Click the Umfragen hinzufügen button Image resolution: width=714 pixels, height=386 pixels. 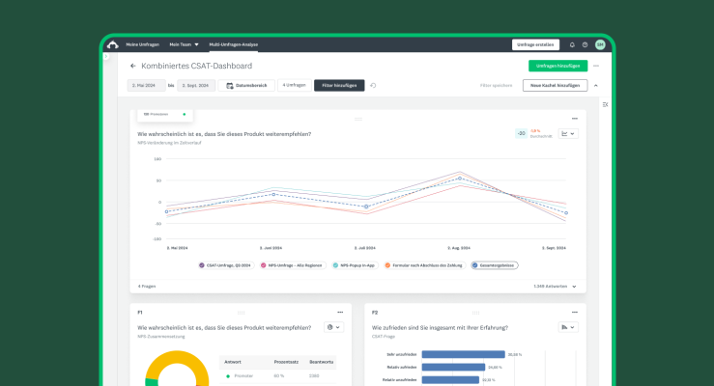coord(557,66)
